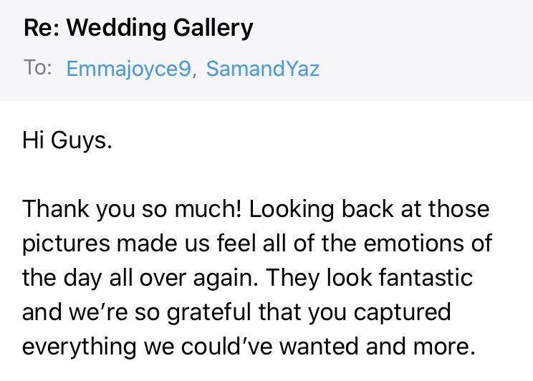Click blank line below Hi Guys.
This screenshot has width=533, height=381.
[266, 174]
